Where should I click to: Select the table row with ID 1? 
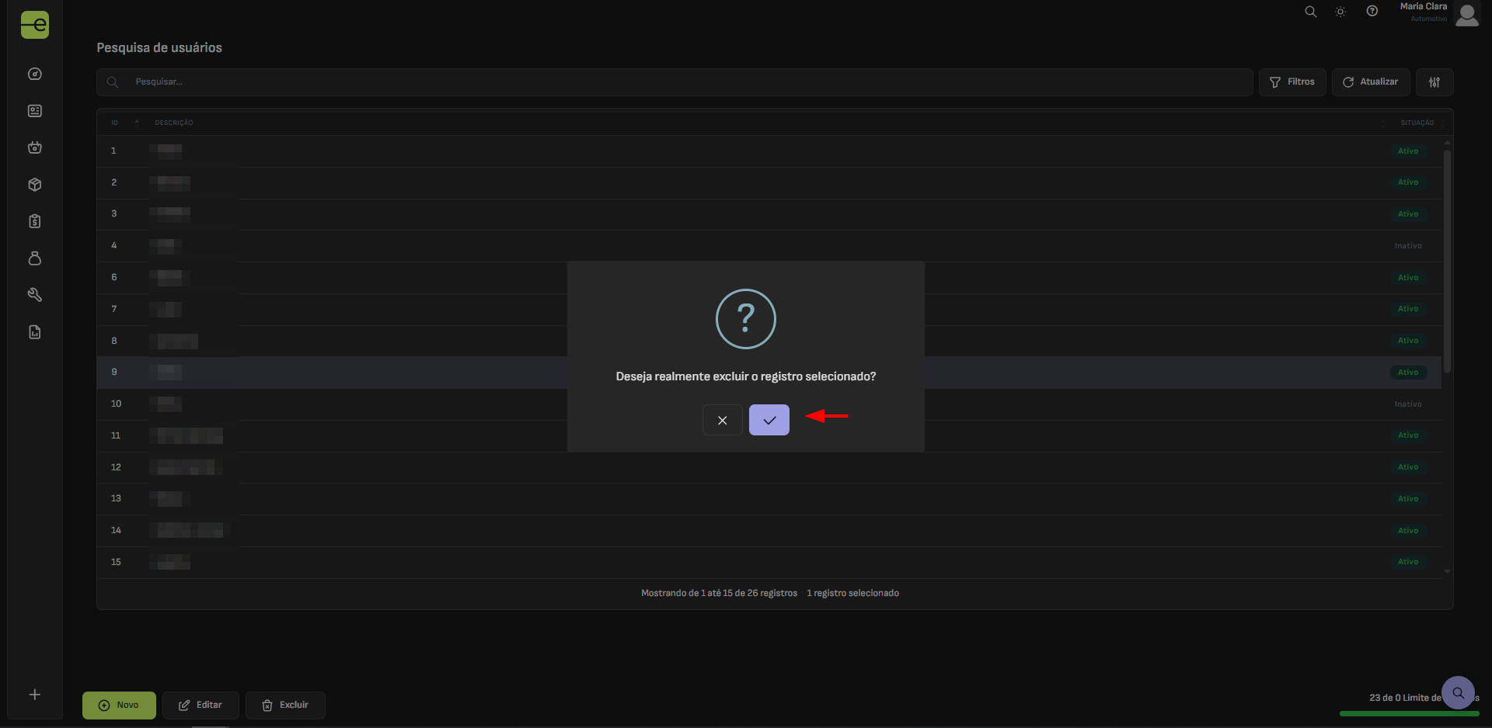pos(769,151)
